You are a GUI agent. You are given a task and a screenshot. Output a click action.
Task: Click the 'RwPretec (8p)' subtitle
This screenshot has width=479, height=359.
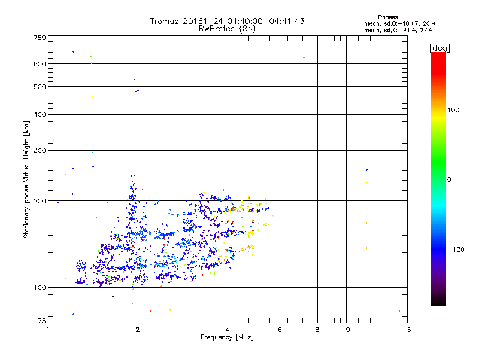(x=227, y=29)
